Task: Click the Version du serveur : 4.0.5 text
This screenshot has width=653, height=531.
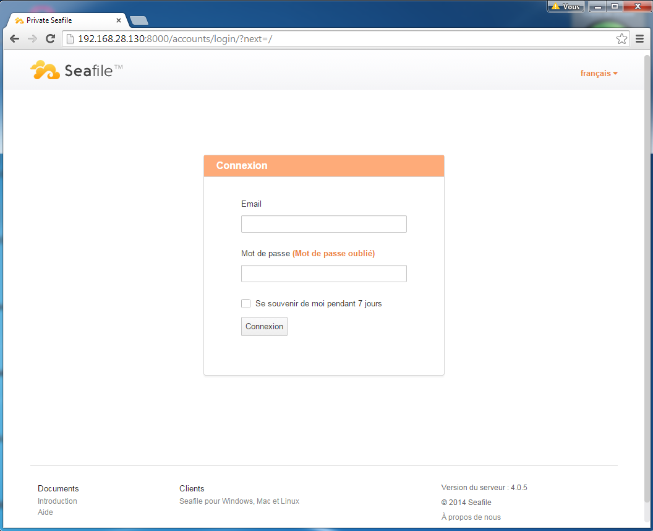Action: pos(484,487)
